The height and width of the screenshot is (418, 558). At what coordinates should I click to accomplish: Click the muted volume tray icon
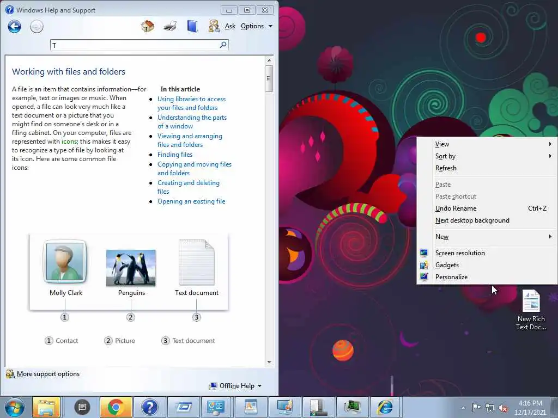(503, 408)
